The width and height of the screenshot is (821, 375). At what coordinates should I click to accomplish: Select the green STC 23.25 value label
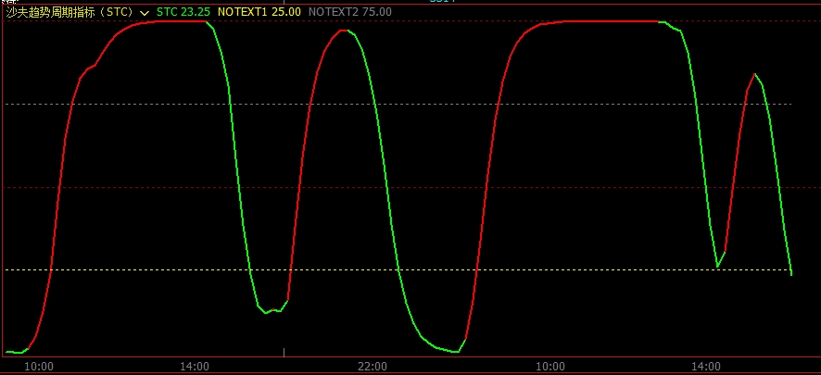[x=183, y=12]
